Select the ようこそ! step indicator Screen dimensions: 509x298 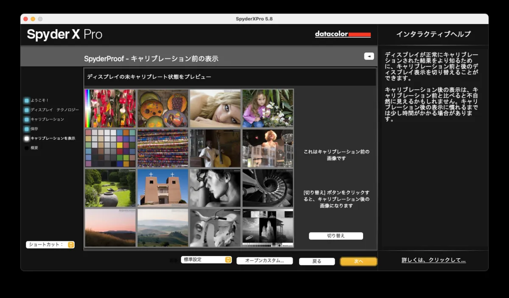point(27,101)
